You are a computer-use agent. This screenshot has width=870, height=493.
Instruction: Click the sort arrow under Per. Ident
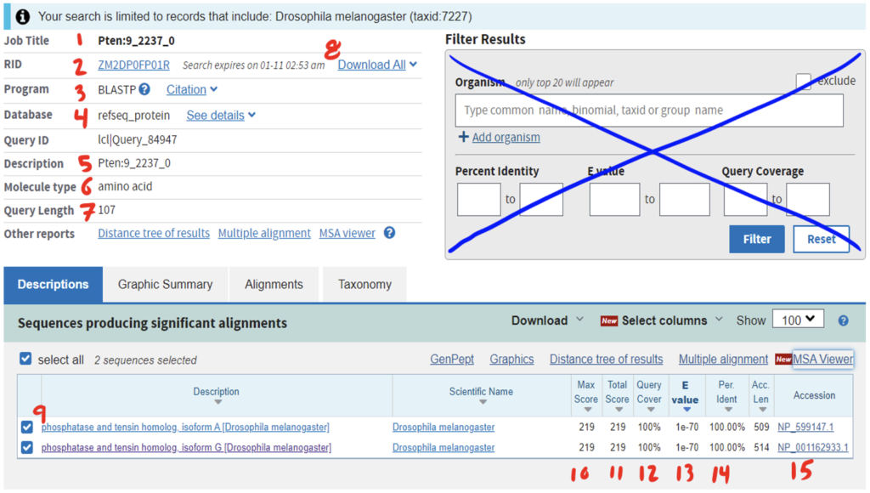pyautogui.click(x=726, y=409)
